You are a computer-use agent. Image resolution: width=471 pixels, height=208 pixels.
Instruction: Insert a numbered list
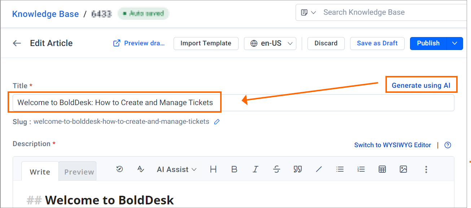coord(361,169)
